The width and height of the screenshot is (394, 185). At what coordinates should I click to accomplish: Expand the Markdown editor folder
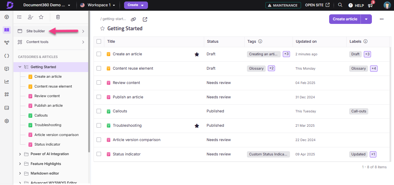pos(20,173)
